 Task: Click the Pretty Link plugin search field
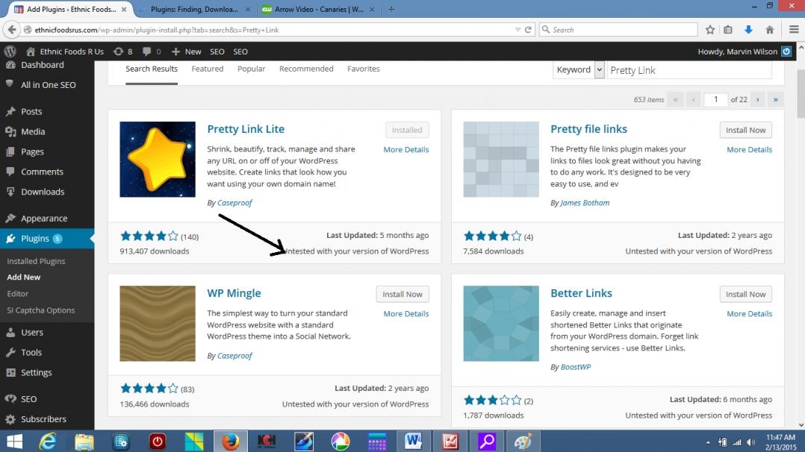(689, 70)
